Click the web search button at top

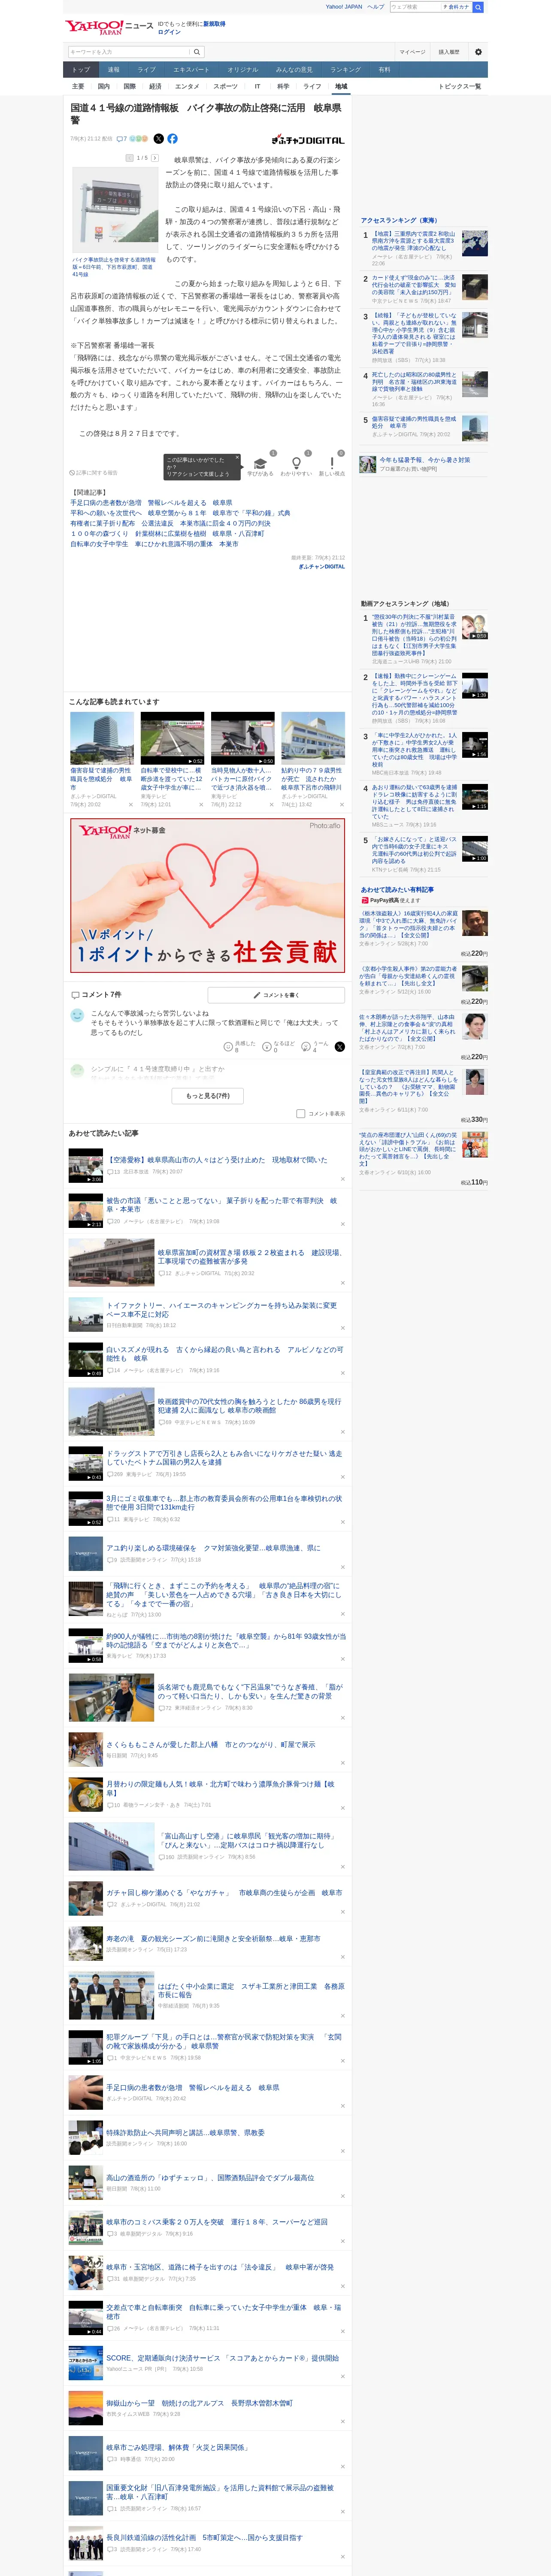pos(478,7)
